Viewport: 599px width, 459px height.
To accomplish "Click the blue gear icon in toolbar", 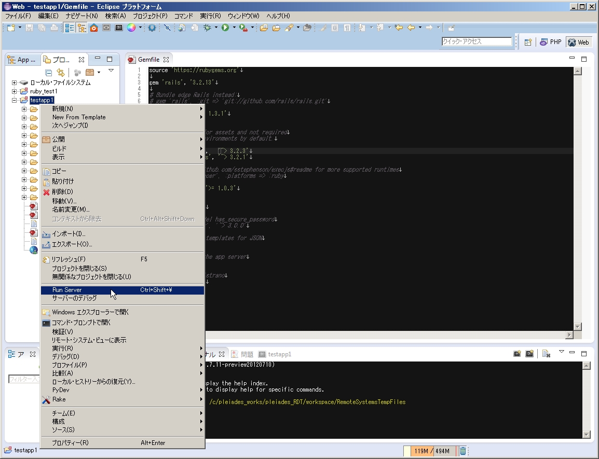I will click(152, 27).
